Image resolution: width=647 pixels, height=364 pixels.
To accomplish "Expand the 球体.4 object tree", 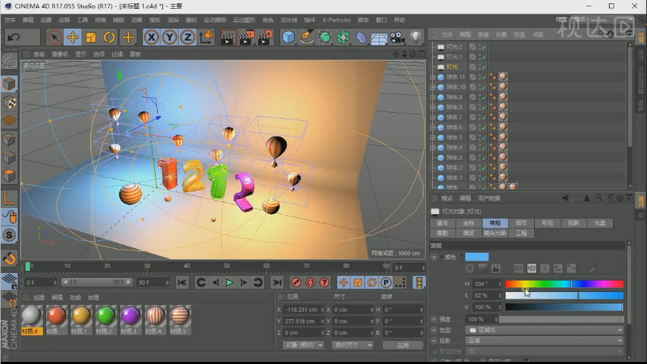I will pos(433,147).
